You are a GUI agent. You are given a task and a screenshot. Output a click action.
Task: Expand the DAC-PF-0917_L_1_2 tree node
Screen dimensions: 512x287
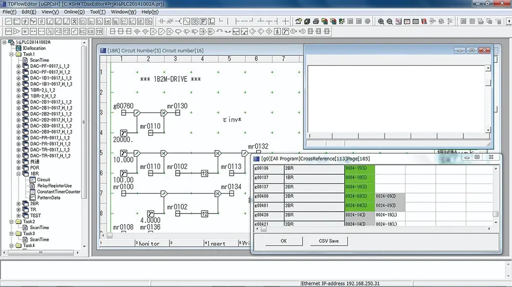[18, 66]
